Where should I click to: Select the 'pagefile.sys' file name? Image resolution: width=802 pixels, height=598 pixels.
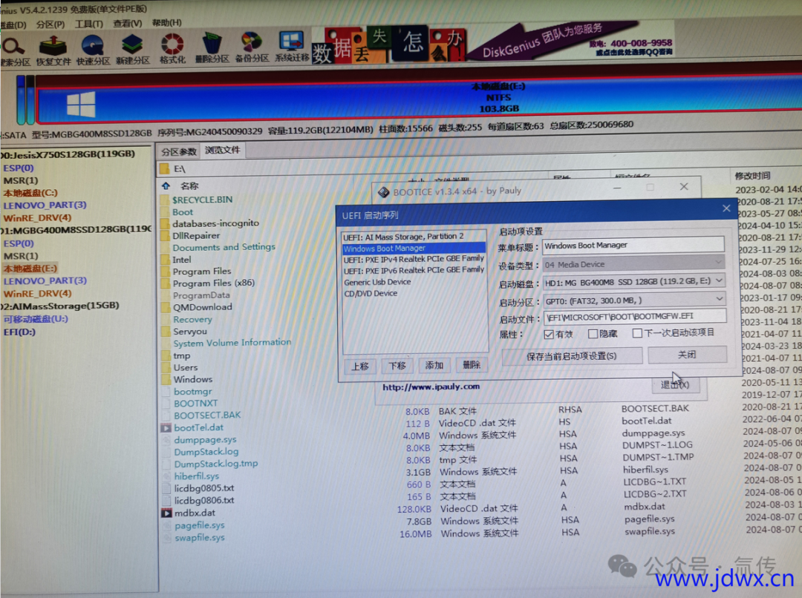pos(200,525)
